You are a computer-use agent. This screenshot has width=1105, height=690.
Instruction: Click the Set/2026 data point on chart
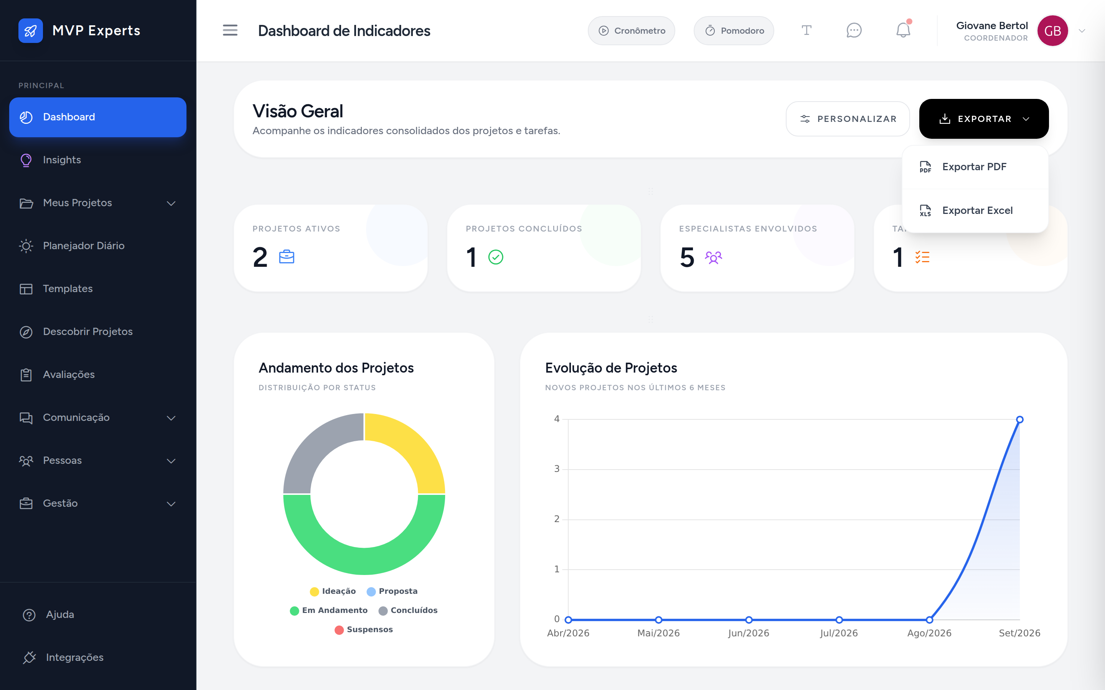click(1019, 419)
